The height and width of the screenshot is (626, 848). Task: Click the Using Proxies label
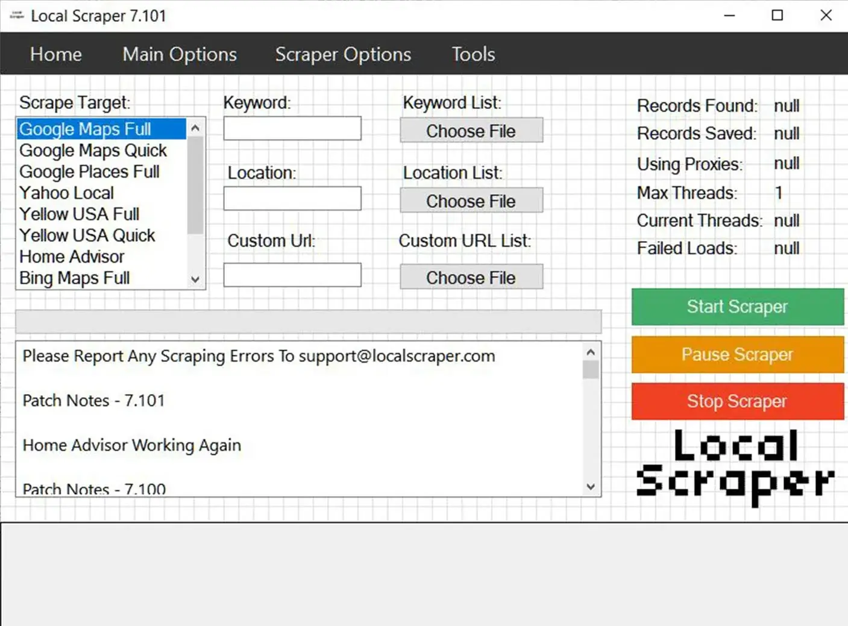click(690, 164)
